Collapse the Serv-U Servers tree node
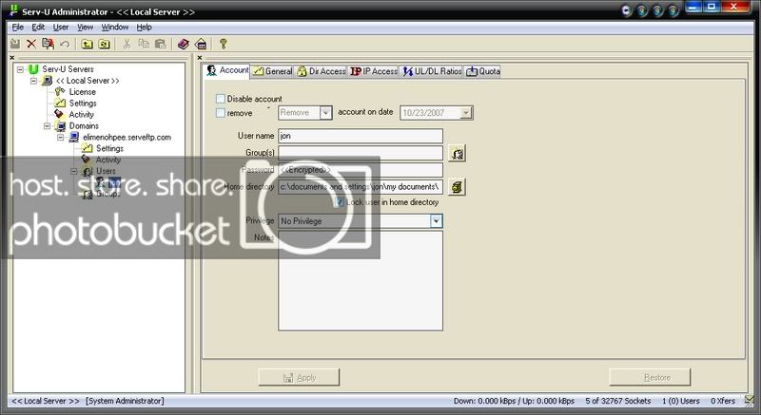 [x=20, y=69]
